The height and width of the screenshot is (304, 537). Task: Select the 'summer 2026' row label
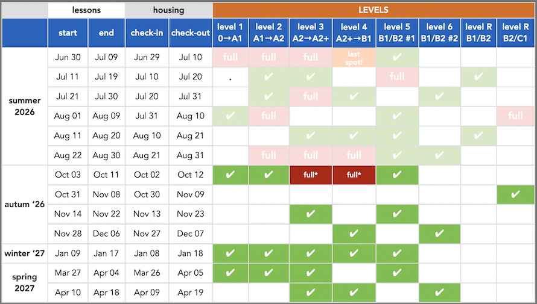[25, 106]
